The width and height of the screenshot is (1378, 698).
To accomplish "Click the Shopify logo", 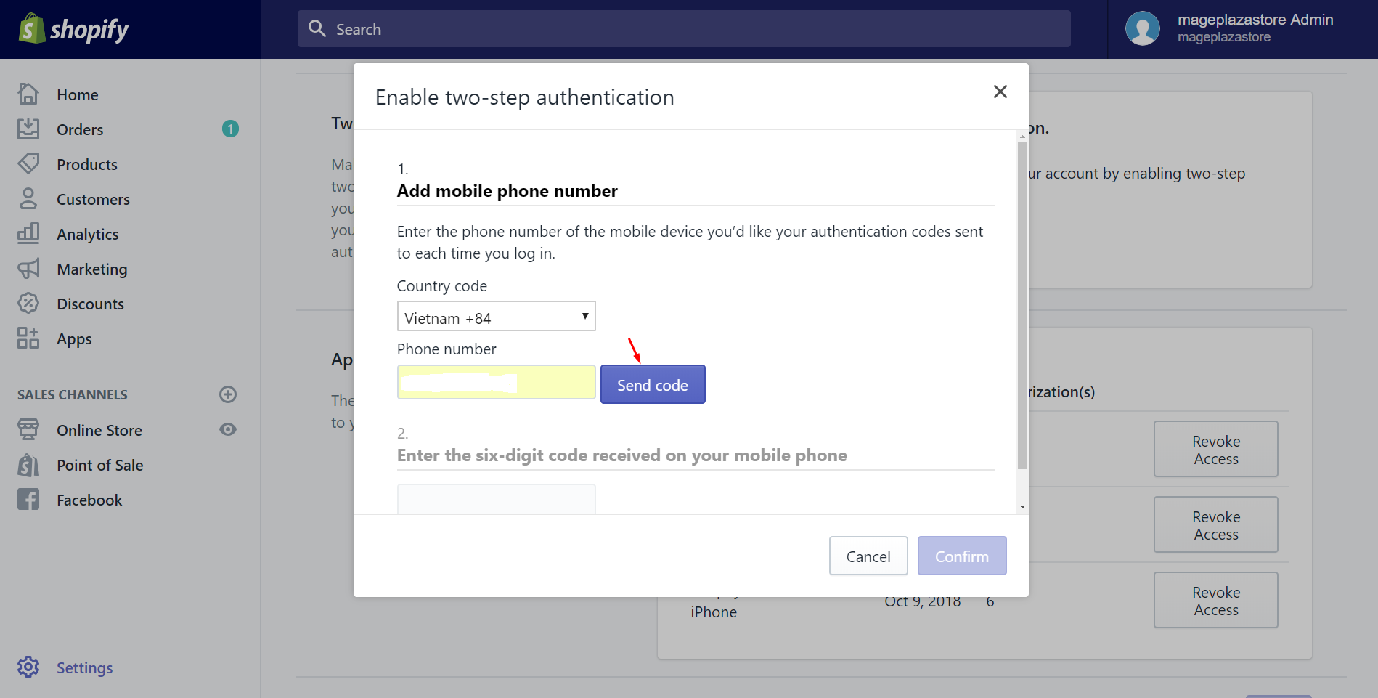I will point(73,29).
